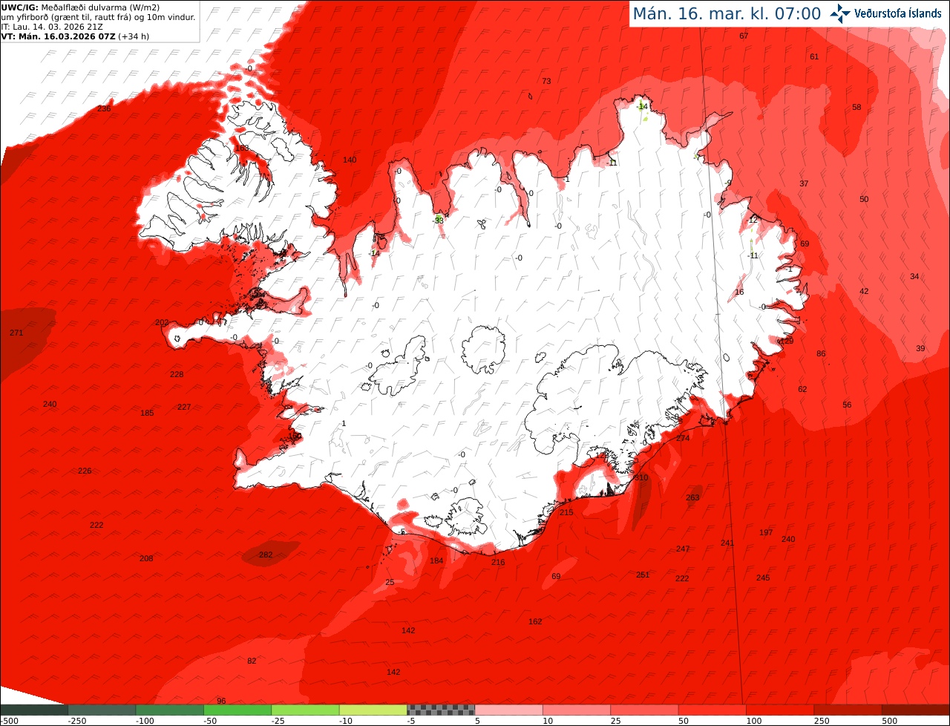Click the 73 value north of Iceland
The height and width of the screenshot is (726, 950).
[x=546, y=82]
